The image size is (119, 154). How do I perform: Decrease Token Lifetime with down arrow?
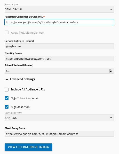(x=111, y=72)
